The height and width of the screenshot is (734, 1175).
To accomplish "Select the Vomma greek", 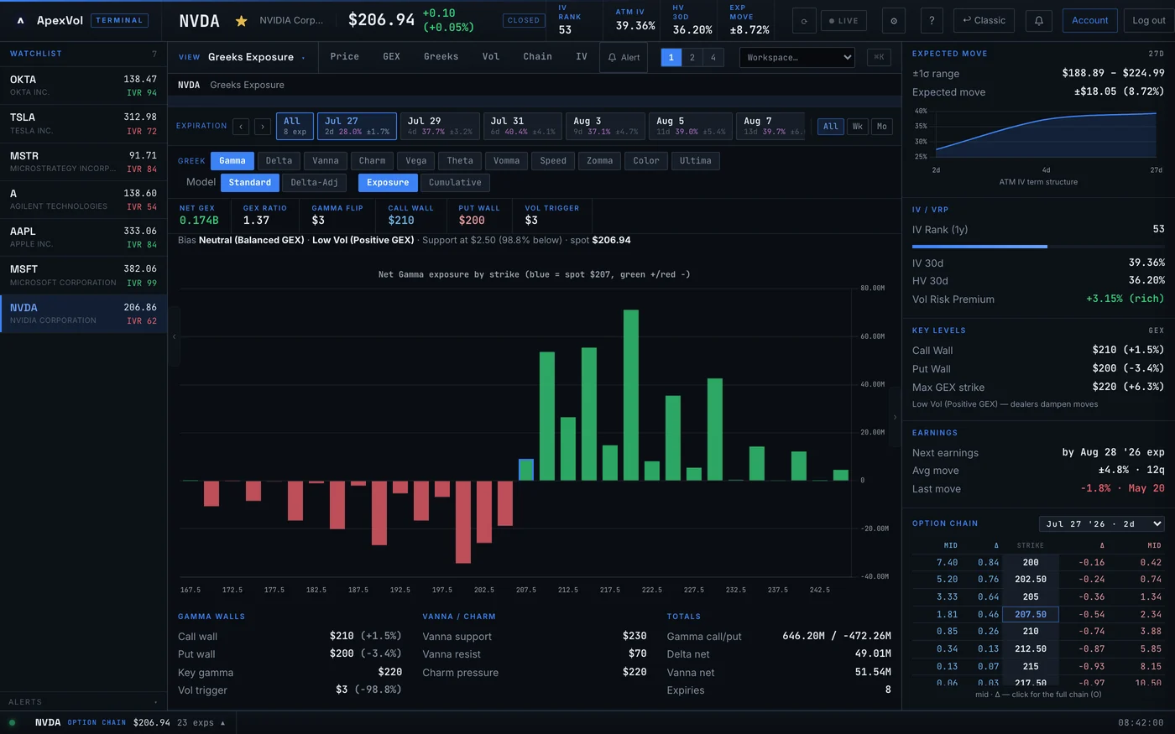I will tap(506, 161).
